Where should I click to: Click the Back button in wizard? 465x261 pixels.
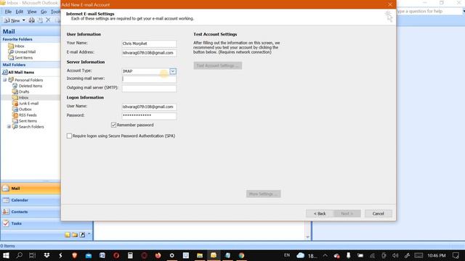point(320,213)
